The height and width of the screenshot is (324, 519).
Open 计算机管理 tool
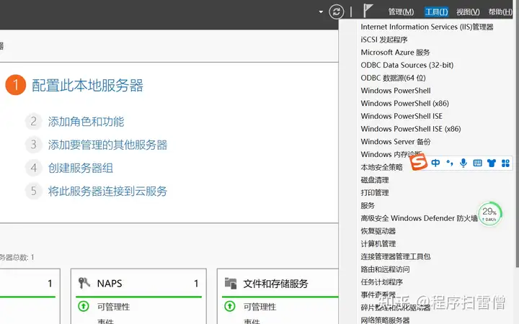coord(378,244)
